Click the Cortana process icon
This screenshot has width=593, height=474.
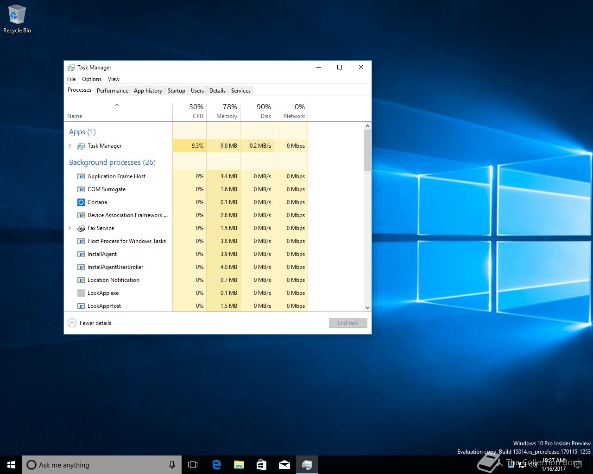tap(81, 202)
